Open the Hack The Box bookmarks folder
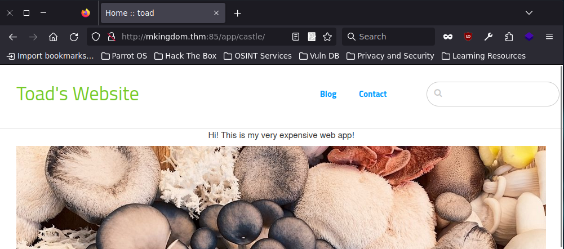The image size is (564, 249). [185, 56]
